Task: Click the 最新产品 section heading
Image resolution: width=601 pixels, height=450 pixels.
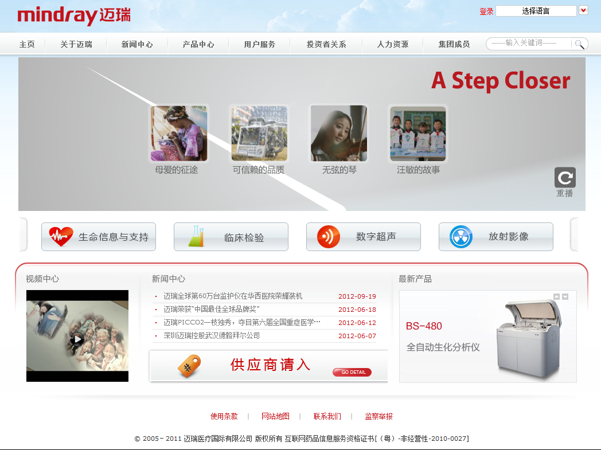Action: (x=415, y=279)
